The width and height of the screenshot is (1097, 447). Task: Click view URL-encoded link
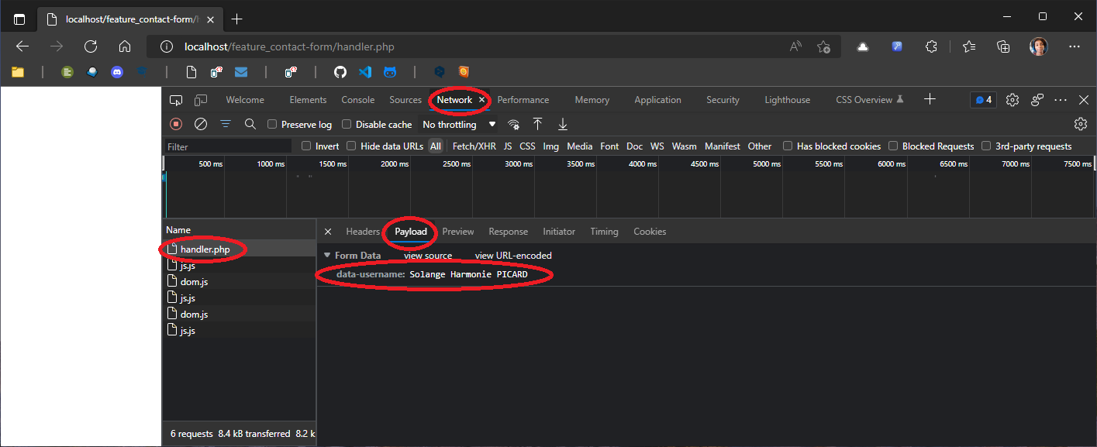[x=513, y=256]
